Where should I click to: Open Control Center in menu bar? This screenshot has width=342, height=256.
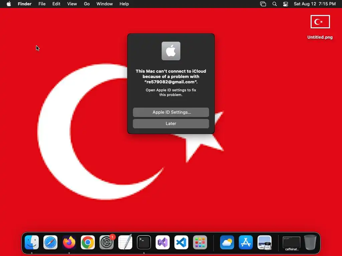point(286,4)
